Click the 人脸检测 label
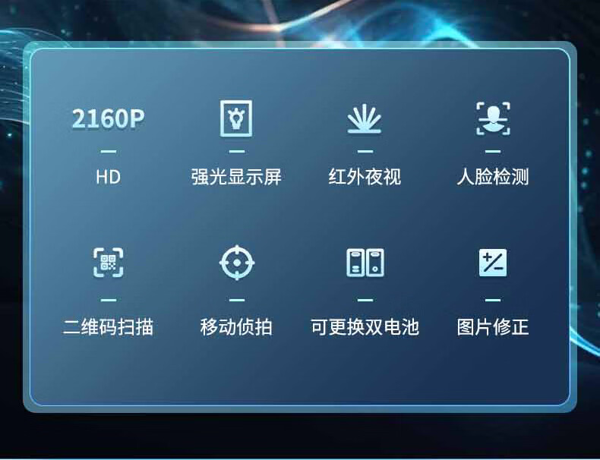600x460 pixels. [493, 177]
